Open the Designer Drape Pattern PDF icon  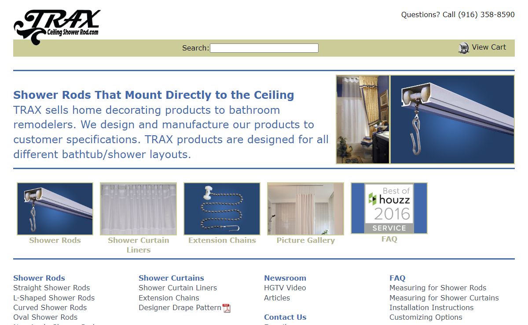coord(227,308)
